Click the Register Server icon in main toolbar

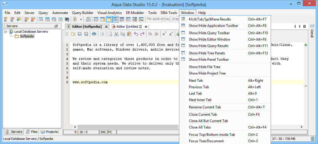6,19
